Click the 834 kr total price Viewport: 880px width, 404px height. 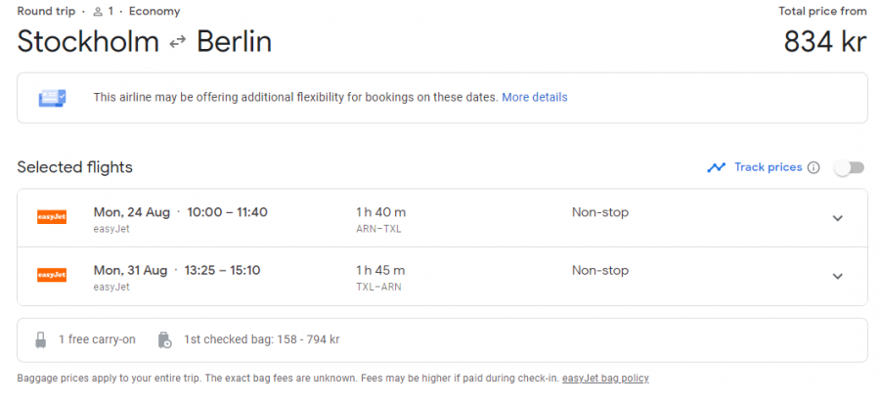pyautogui.click(x=825, y=42)
